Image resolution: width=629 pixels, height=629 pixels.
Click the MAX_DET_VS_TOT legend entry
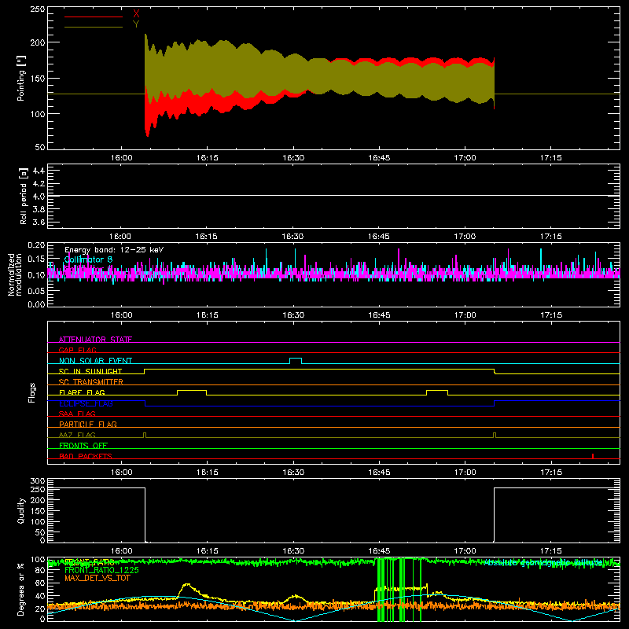[97, 578]
